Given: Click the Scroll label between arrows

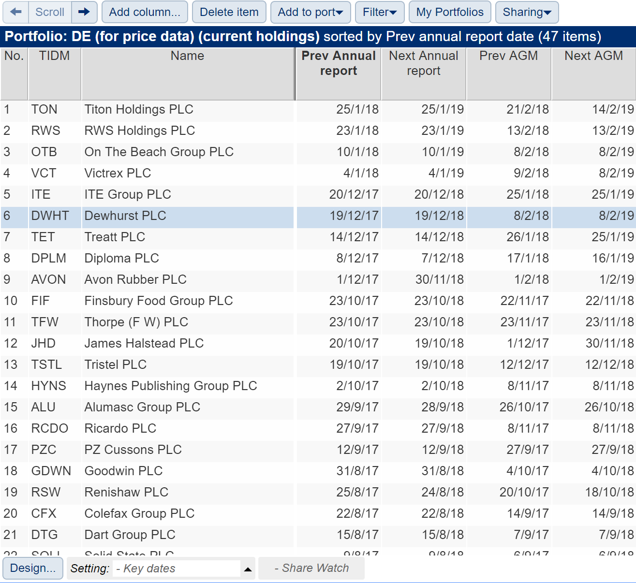Looking at the screenshot, I should [50, 12].
